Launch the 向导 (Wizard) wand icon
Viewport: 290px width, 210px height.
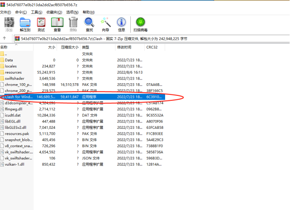105,24
